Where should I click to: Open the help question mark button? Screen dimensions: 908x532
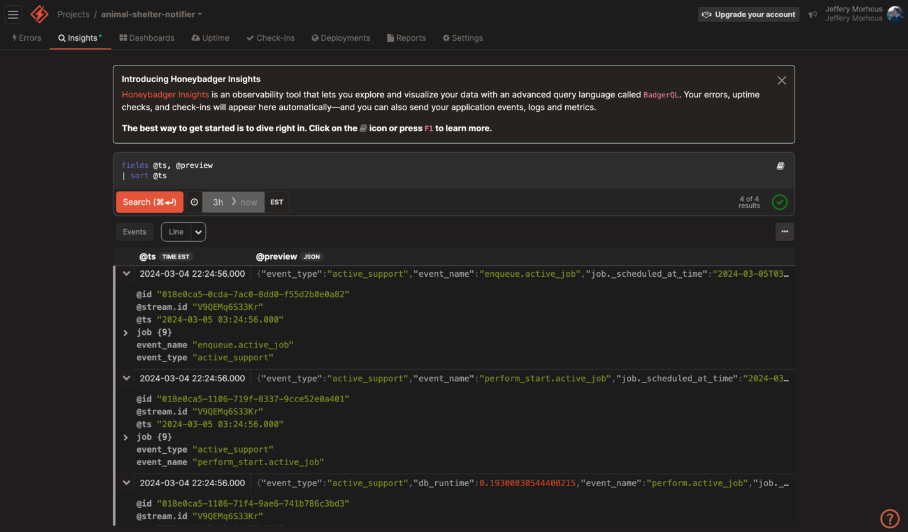890,518
